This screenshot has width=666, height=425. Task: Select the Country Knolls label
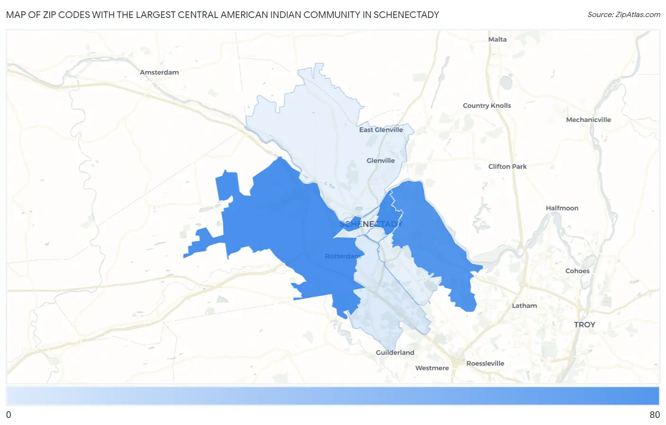pyautogui.click(x=487, y=105)
